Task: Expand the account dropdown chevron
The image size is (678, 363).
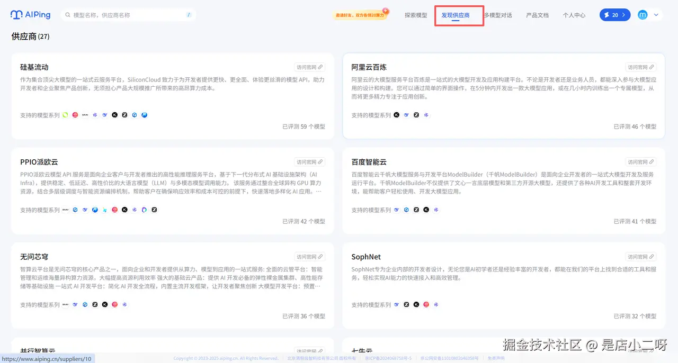Action: [x=656, y=15]
